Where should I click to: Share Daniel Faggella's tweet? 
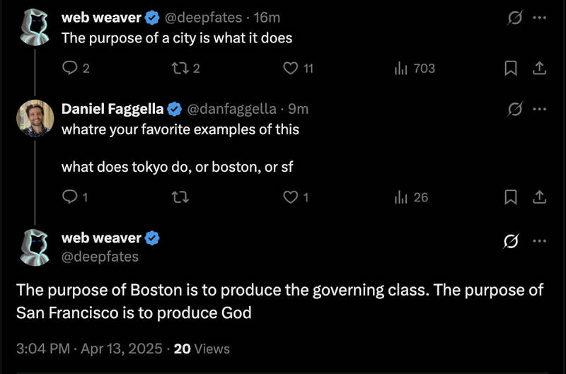point(539,197)
